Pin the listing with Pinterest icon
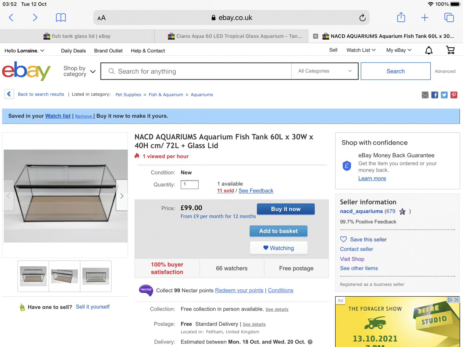The height and width of the screenshot is (347, 463). click(x=454, y=95)
